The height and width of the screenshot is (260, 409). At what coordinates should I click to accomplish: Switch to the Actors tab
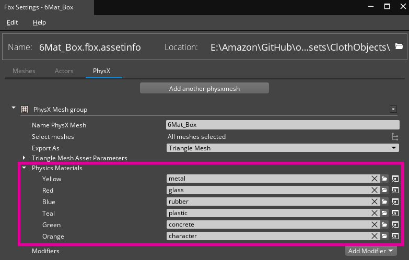pyautogui.click(x=64, y=70)
